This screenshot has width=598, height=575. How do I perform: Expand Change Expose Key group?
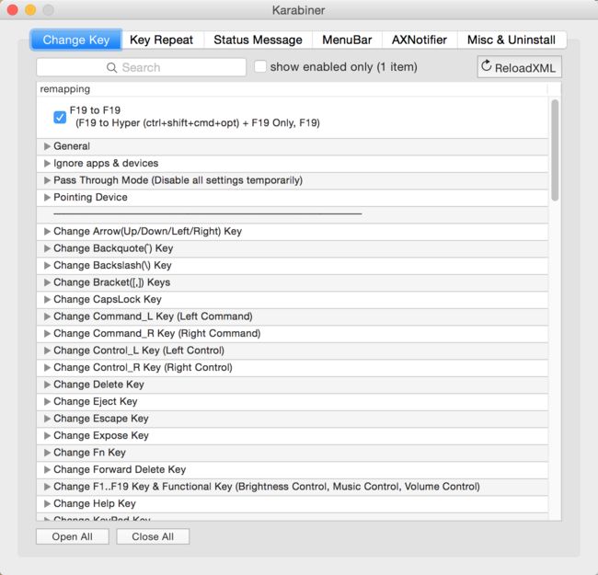tap(47, 435)
